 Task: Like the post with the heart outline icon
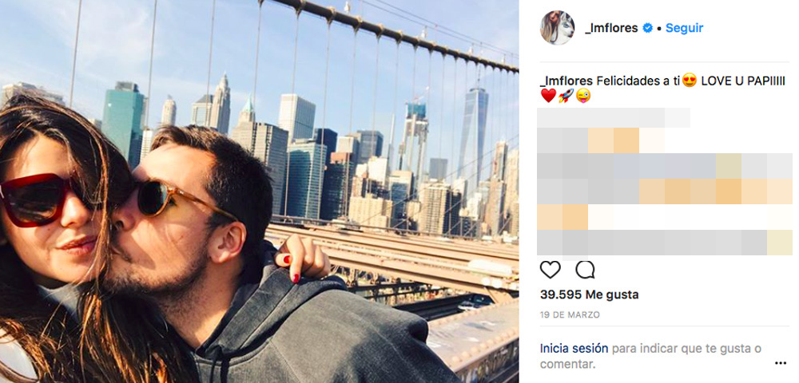tap(551, 270)
